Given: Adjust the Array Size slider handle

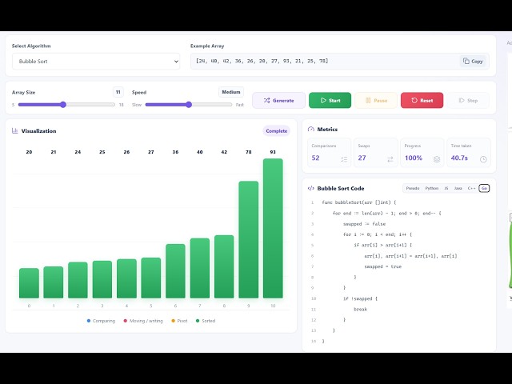Looking at the screenshot, I should click(63, 105).
